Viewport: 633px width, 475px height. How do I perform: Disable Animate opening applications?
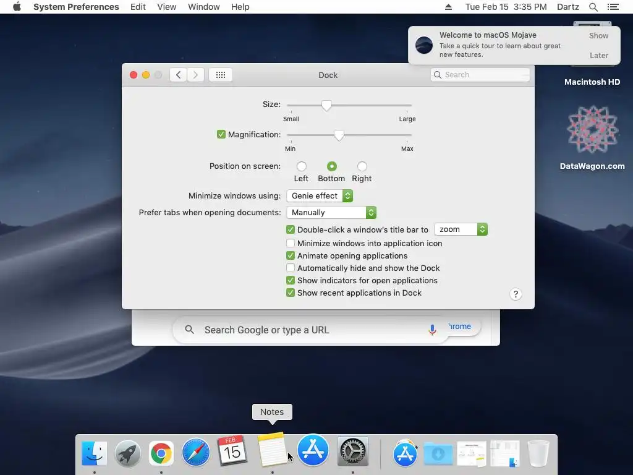point(291,255)
